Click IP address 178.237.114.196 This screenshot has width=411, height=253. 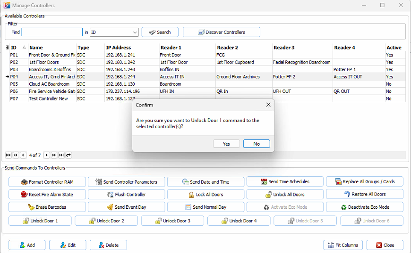(x=123, y=91)
